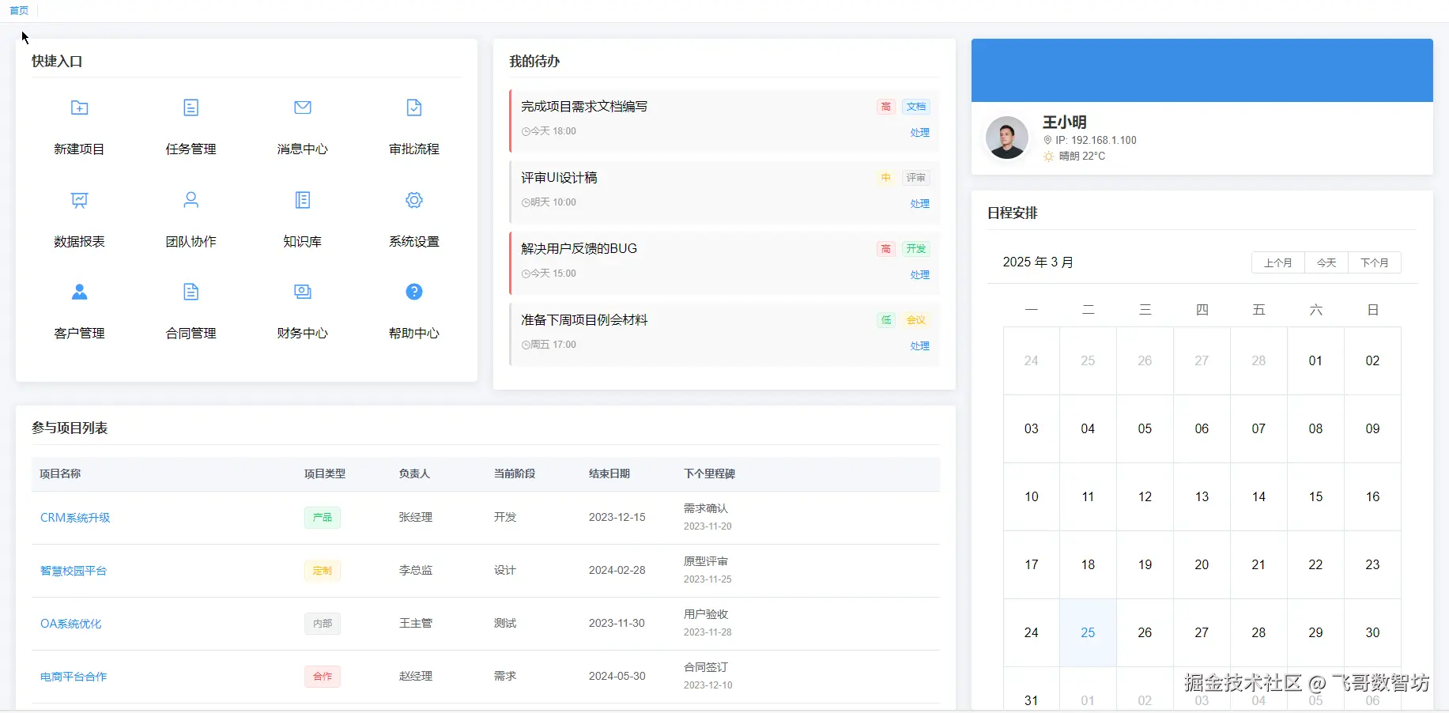Open the CRM系统升级 project link
Image resolution: width=1449 pixels, height=713 pixels.
(75, 518)
